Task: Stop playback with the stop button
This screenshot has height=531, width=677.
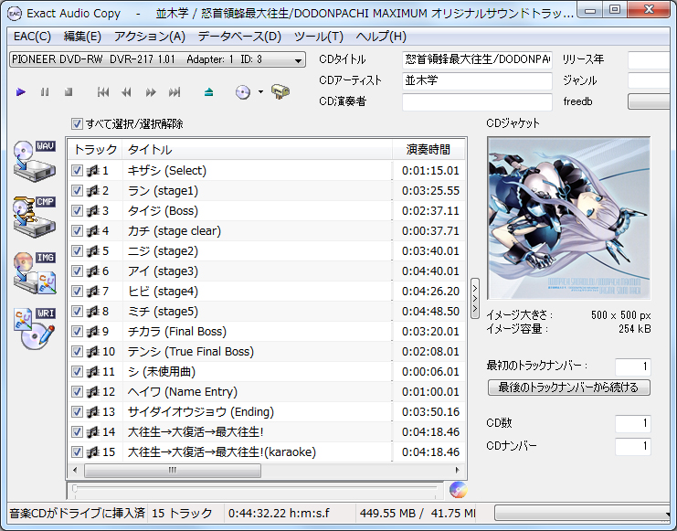Action: pyautogui.click(x=69, y=92)
